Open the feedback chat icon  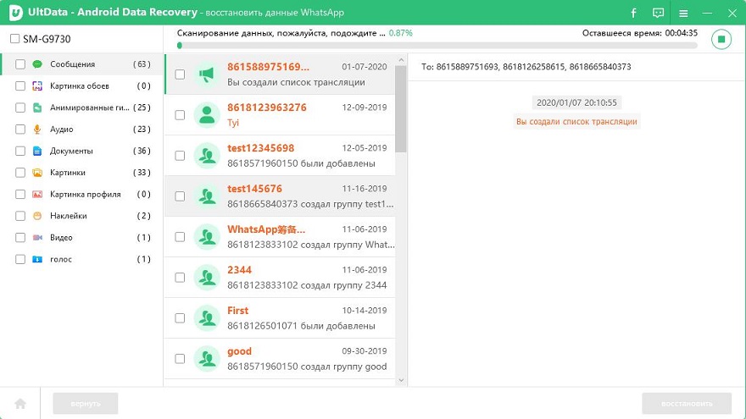pos(658,13)
